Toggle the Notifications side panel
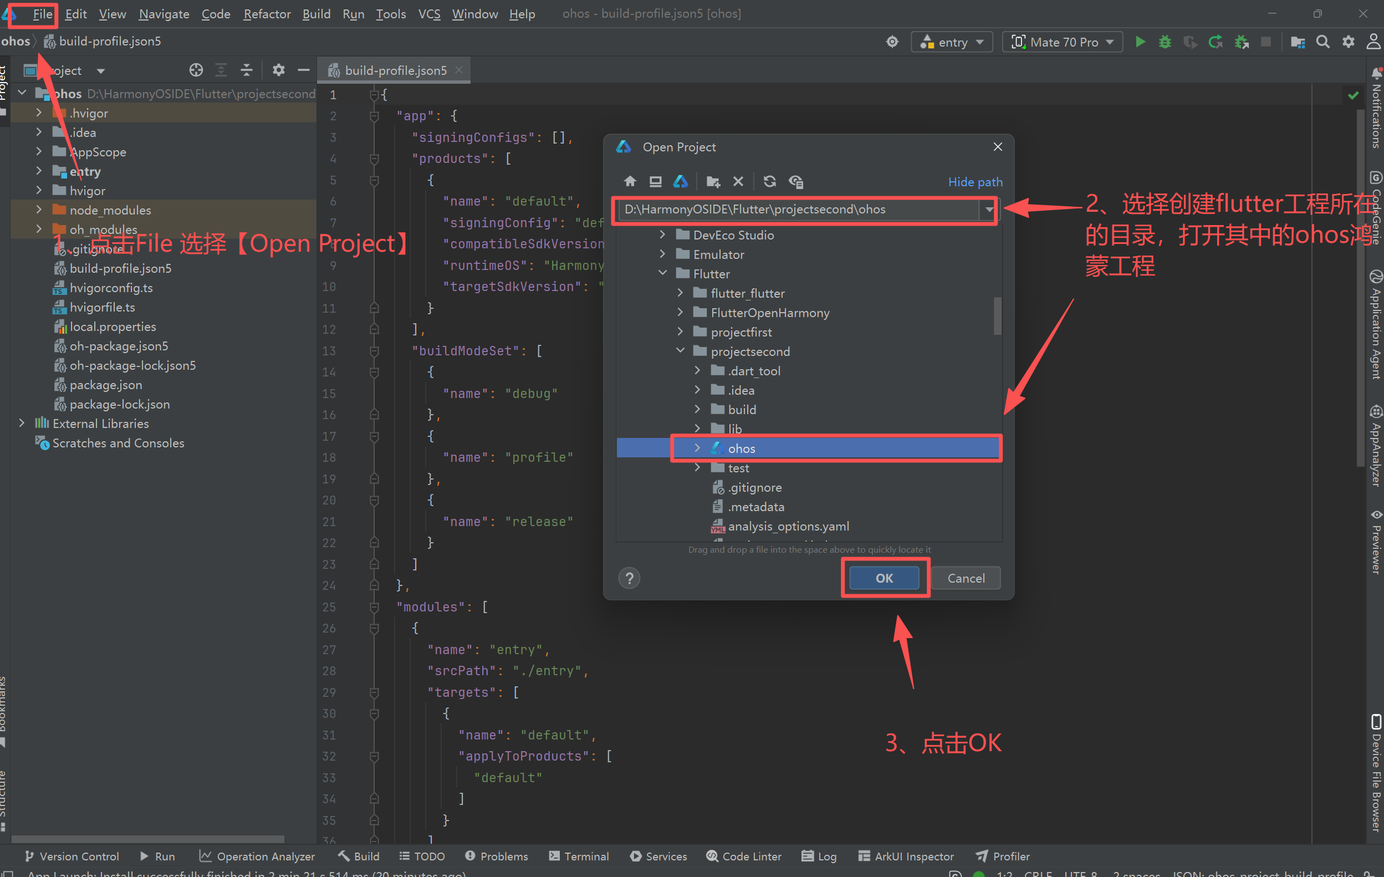This screenshot has width=1384, height=877. click(1376, 109)
